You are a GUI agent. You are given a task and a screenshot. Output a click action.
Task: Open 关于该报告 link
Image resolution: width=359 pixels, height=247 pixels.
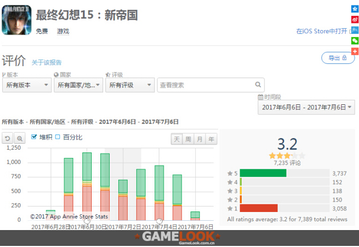click(47, 62)
